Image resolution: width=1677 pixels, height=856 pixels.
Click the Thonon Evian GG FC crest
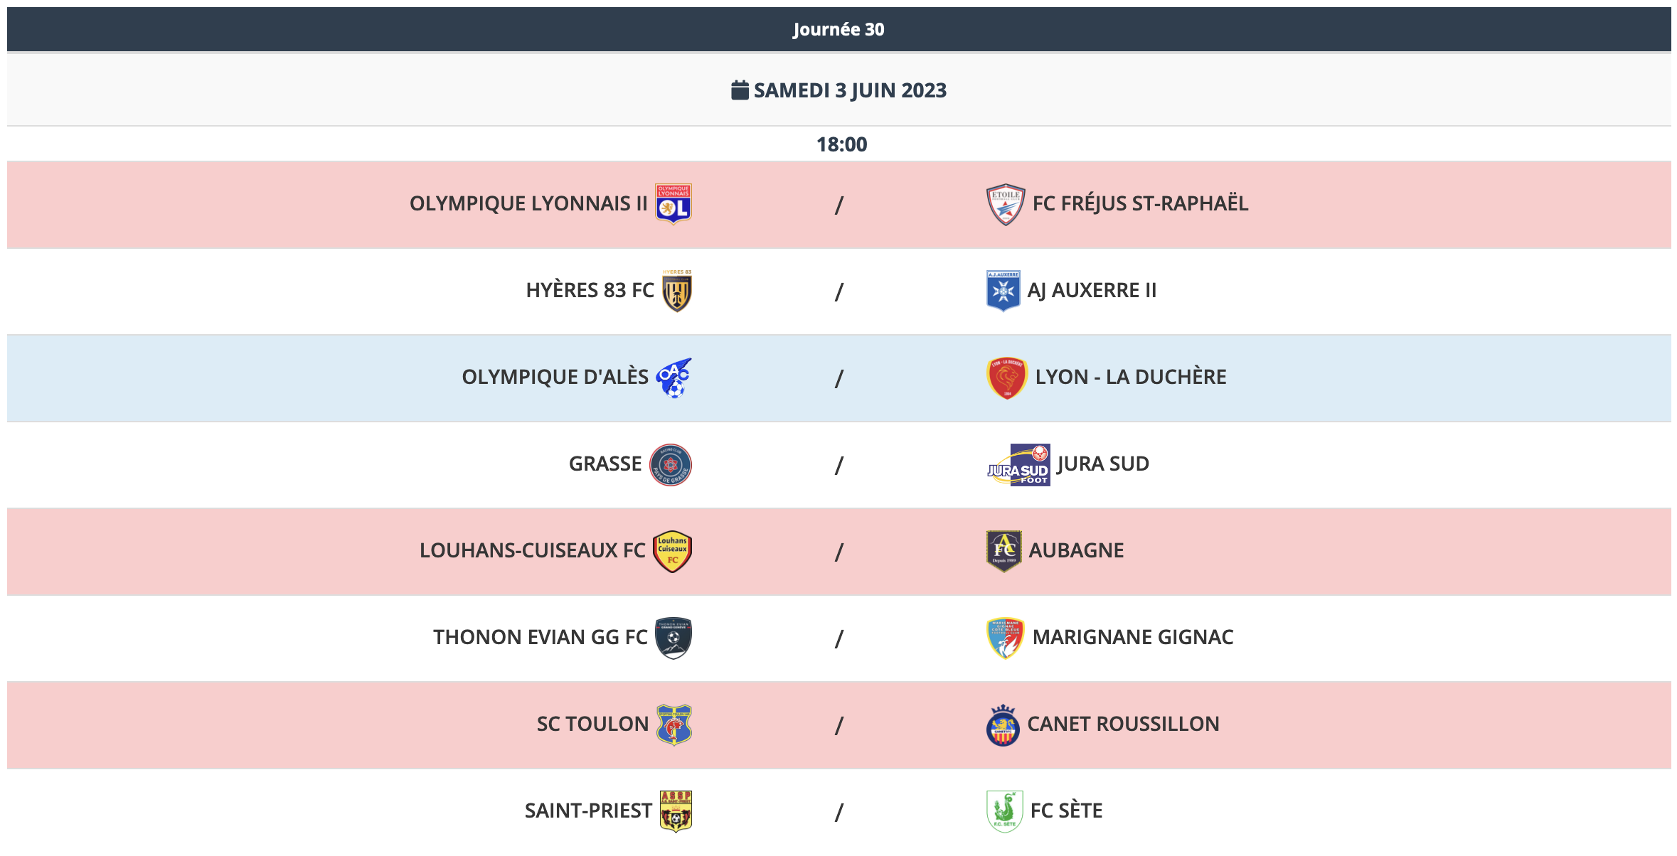coord(673,638)
